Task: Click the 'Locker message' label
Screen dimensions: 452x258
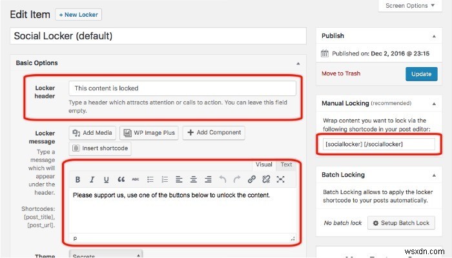Action: [42, 137]
